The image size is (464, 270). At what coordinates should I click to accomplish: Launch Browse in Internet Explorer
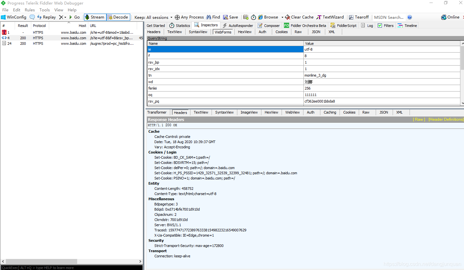coord(268,17)
